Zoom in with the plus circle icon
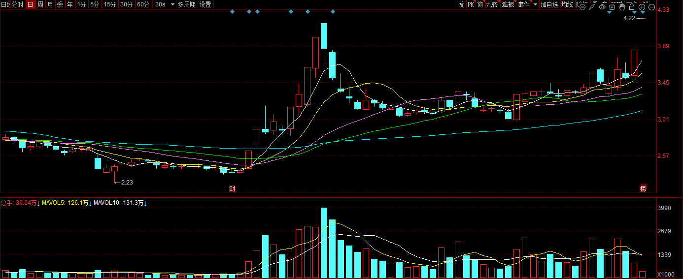The height and width of the screenshot is (279, 683). [x=642, y=7]
